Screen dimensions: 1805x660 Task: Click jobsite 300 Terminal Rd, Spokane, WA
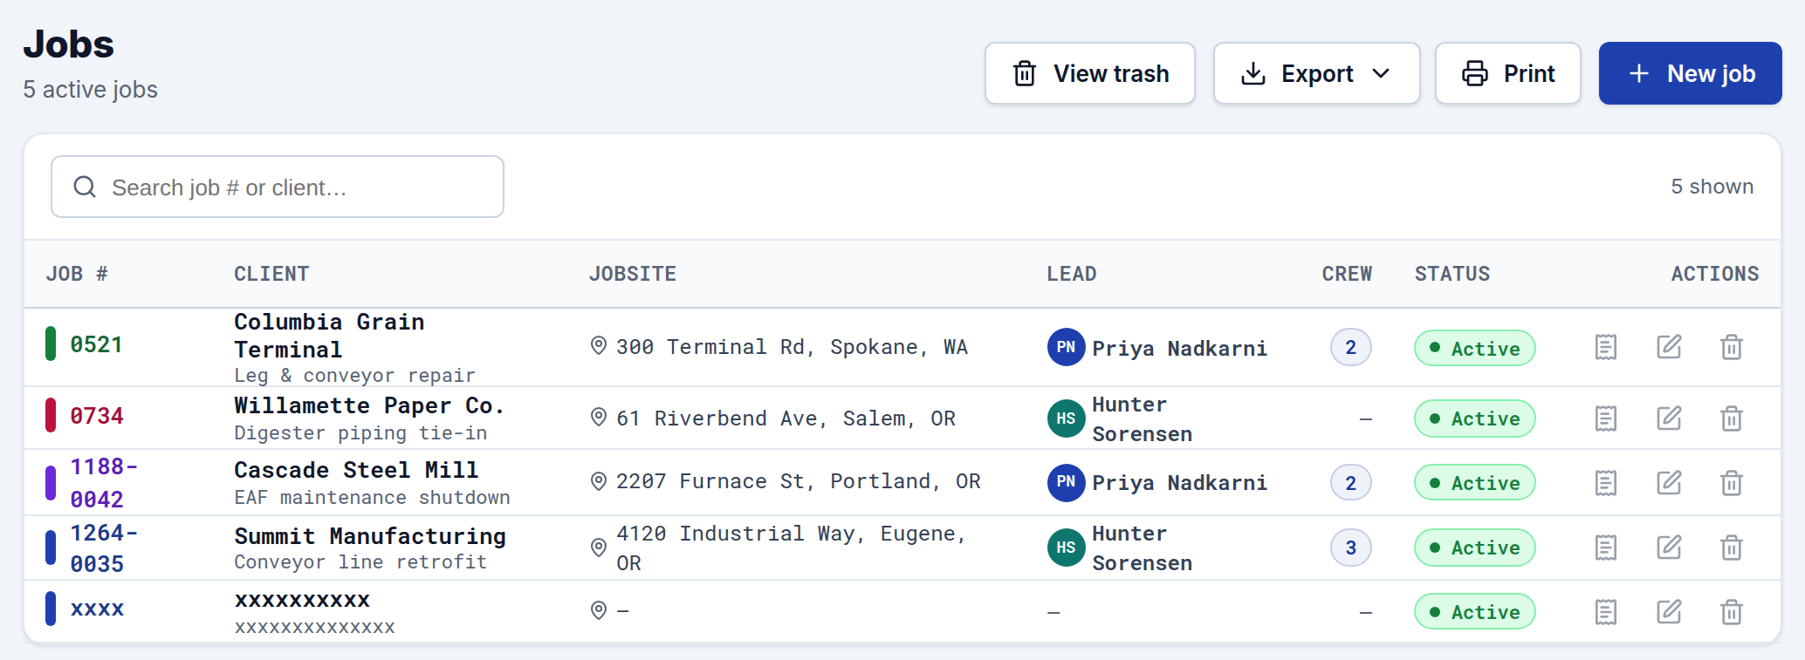click(x=792, y=347)
